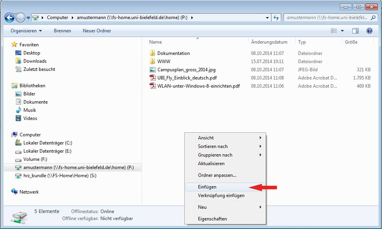Click 1.795 KB size of UBI_Fly file
The height and width of the screenshot is (229, 382).
(x=362, y=78)
